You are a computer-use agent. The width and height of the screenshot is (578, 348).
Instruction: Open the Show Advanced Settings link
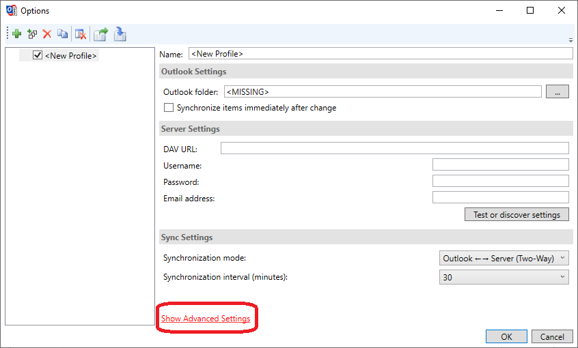[x=206, y=319]
